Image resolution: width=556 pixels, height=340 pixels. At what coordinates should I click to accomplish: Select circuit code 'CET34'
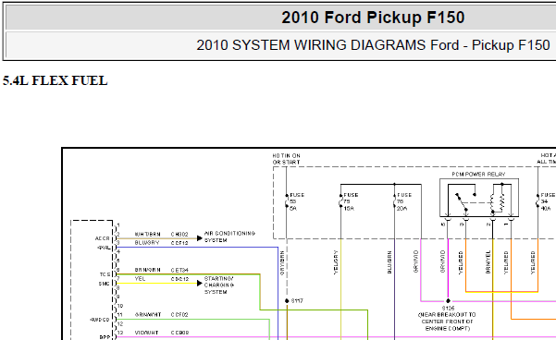click(x=179, y=270)
